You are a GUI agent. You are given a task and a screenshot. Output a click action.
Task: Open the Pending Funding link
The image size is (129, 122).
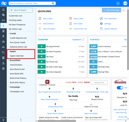click(73, 92)
